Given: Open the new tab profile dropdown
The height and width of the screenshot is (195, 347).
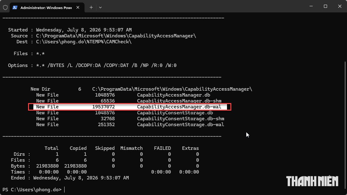Looking at the screenshot, I should click(100, 7).
